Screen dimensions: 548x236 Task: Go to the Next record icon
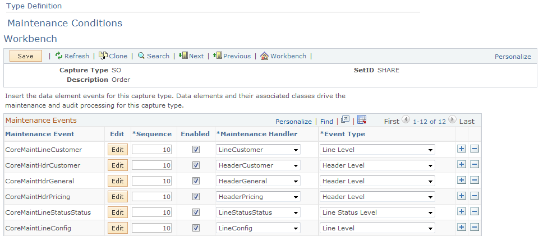click(x=183, y=56)
